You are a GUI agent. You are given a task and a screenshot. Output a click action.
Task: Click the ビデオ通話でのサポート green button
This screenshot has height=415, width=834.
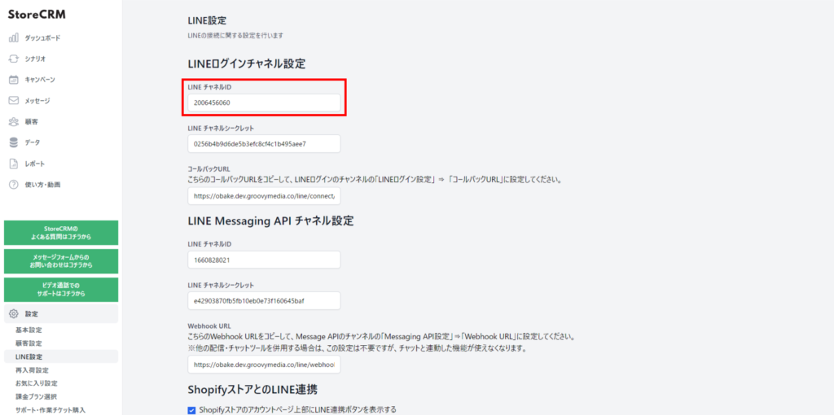tap(60, 290)
